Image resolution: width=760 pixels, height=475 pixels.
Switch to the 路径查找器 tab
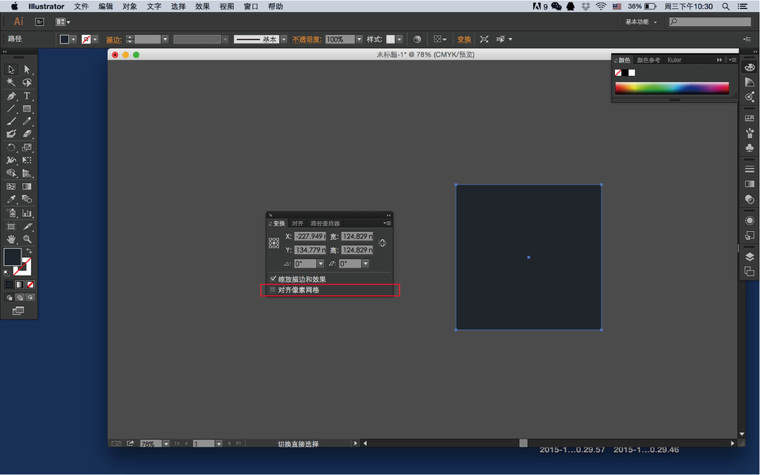coord(325,223)
